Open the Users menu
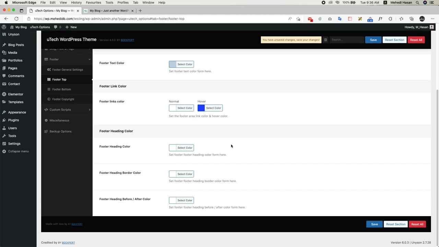 tap(12, 128)
